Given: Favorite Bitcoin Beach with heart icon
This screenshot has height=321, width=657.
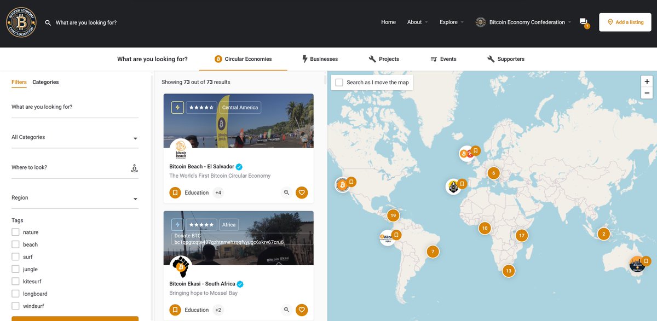Looking at the screenshot, I should [x=302, y=192].
